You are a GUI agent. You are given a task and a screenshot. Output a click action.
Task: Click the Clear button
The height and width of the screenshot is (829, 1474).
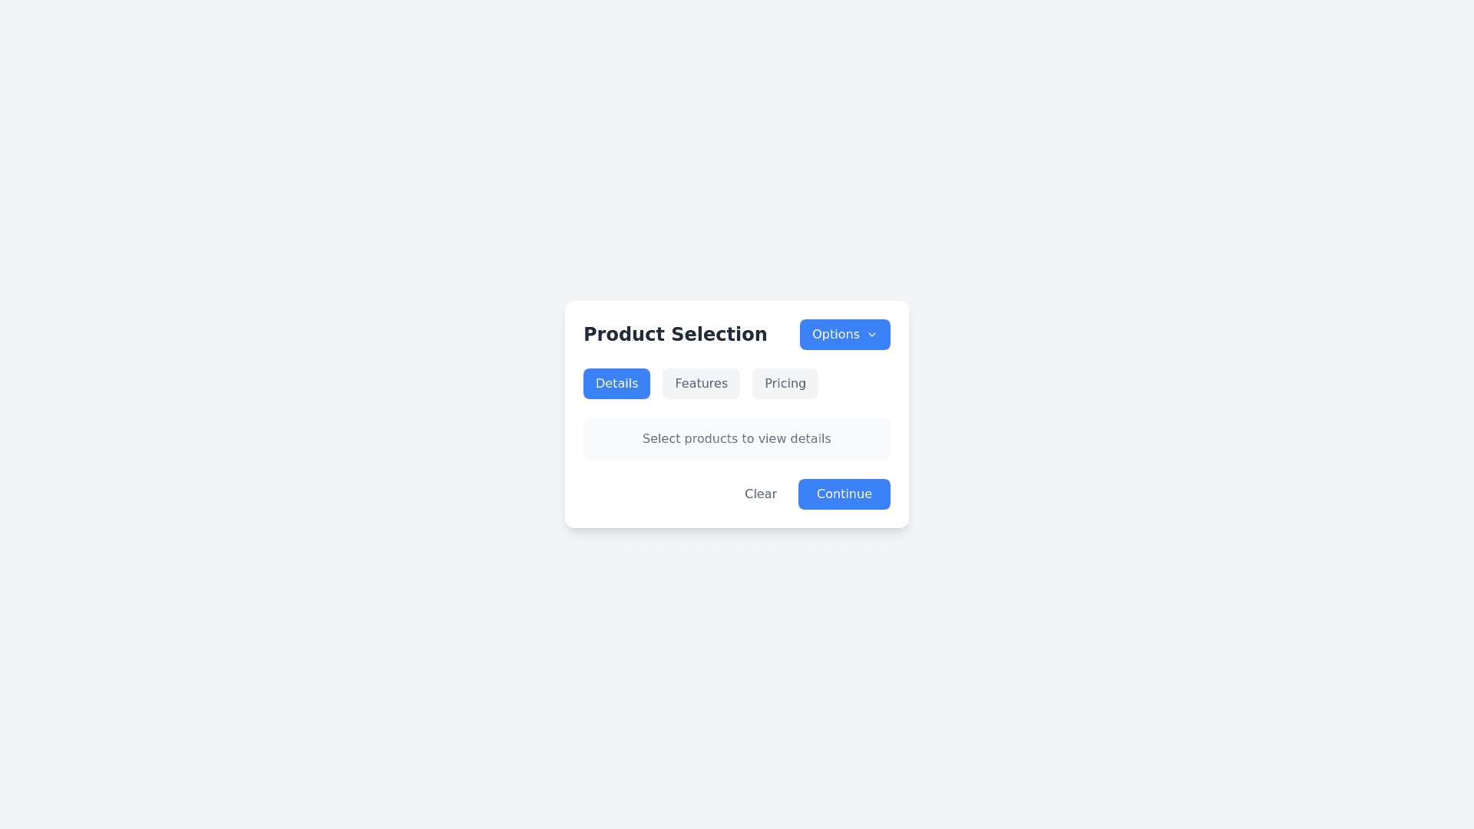click(x=760, y=494)
